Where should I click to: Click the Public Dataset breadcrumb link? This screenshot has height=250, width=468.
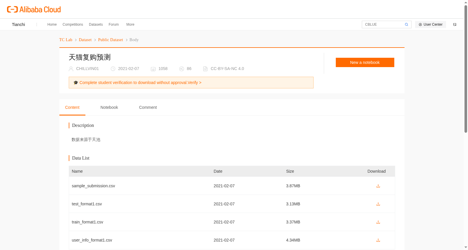coord(111,40)
